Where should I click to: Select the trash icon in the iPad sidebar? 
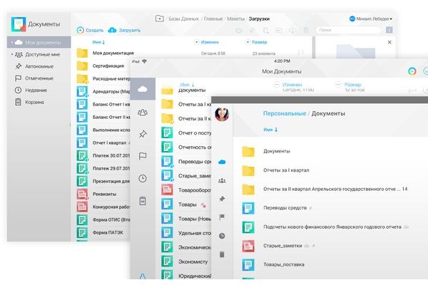tap(143, 200)
